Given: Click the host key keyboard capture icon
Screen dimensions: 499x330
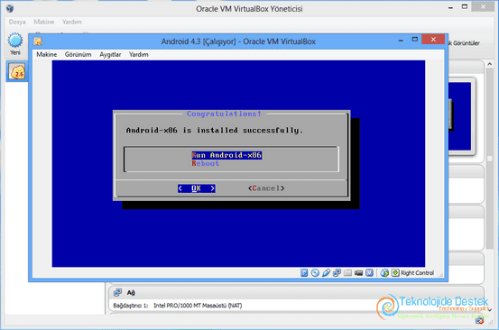Looking at the screenshot, I should pos(395,273).
